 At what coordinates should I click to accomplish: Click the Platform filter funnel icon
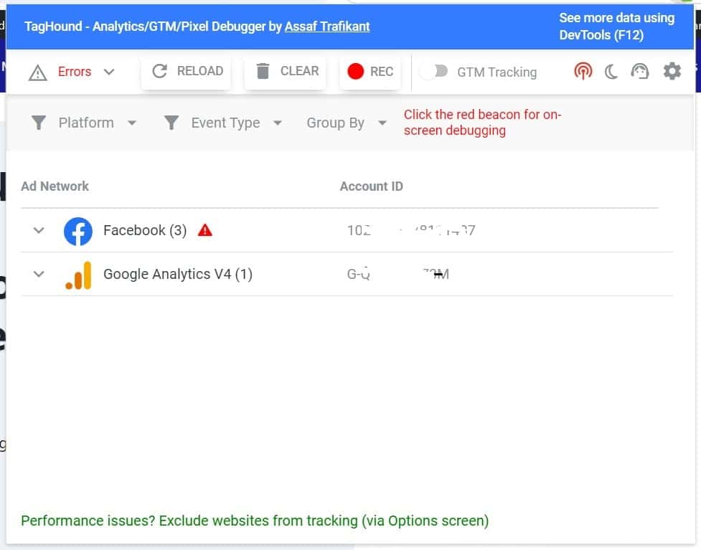click(39, 123)
